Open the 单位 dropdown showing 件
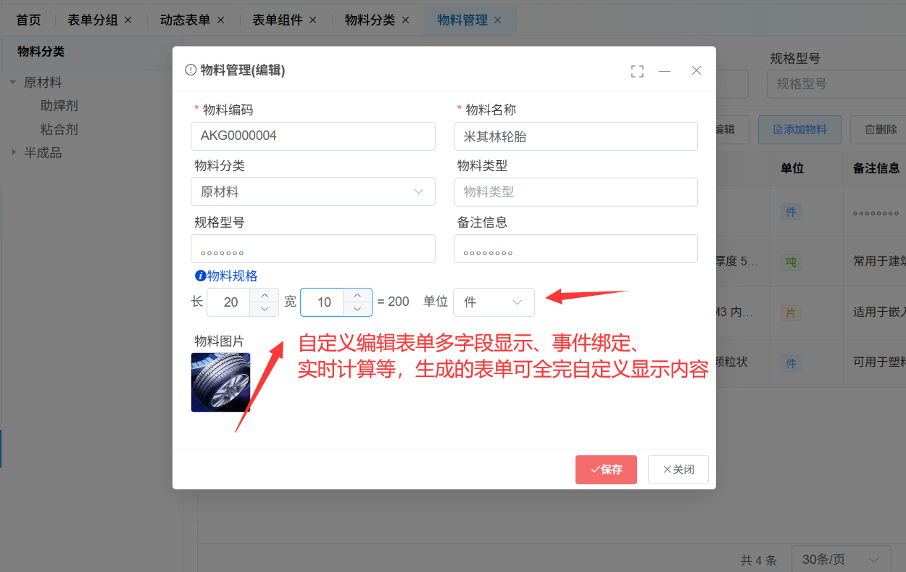 point(494,302)
